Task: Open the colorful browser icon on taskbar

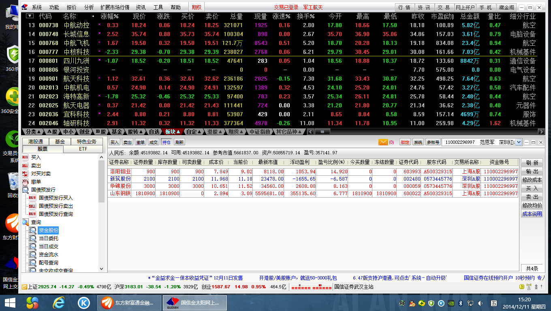Action: pos(32,302)
